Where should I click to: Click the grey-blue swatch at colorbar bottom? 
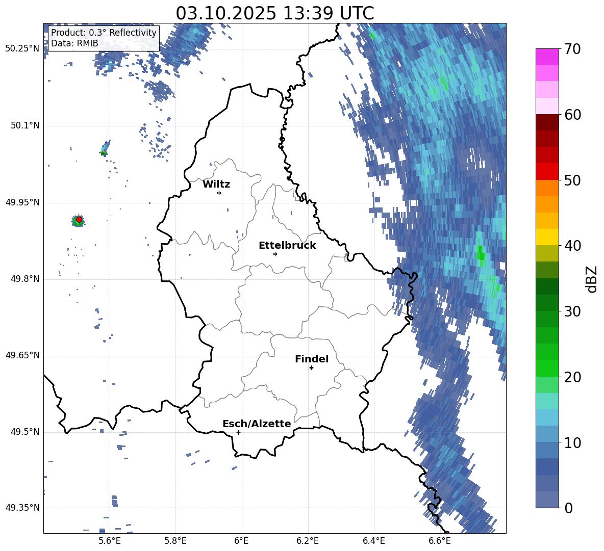547,500
